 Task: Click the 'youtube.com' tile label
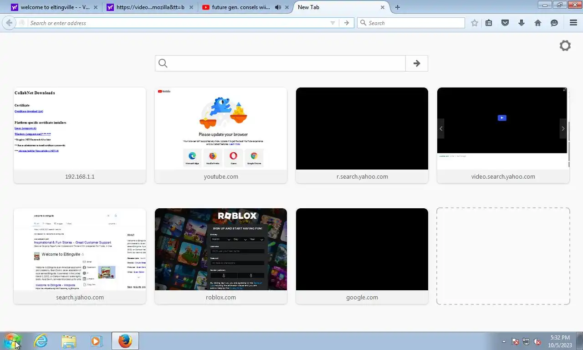tap(221, 177)
